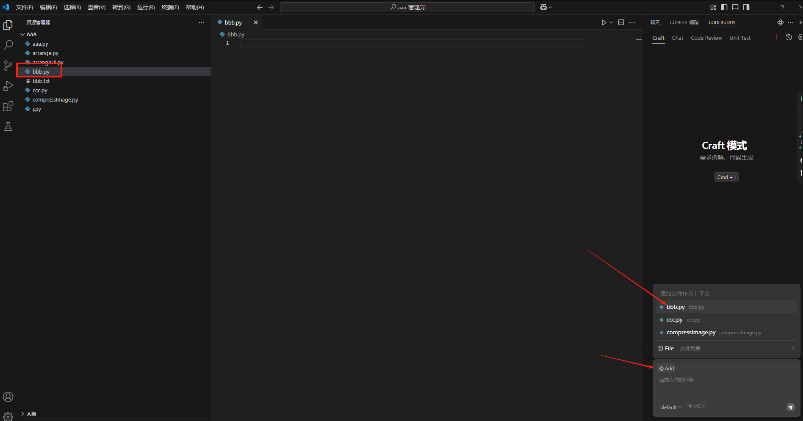
Task: Open the Extensions view
Action: coord(8,106)
